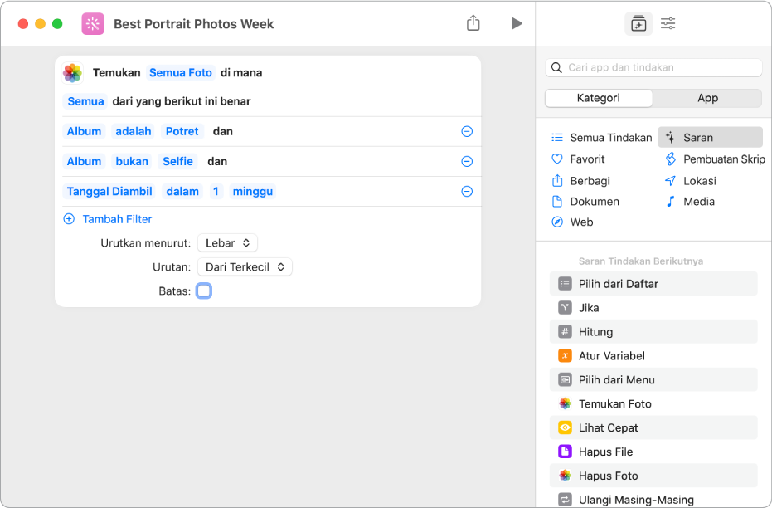772x508 pixels.
Task: Click the share shortcut icon
Action: [x=473, y=23]
